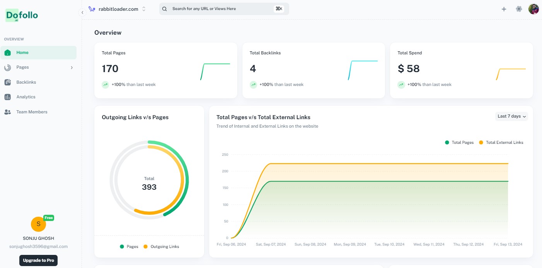Screen dimensions: 542x268
Task: Open settings via the gear icon
Action: (518, 8)
